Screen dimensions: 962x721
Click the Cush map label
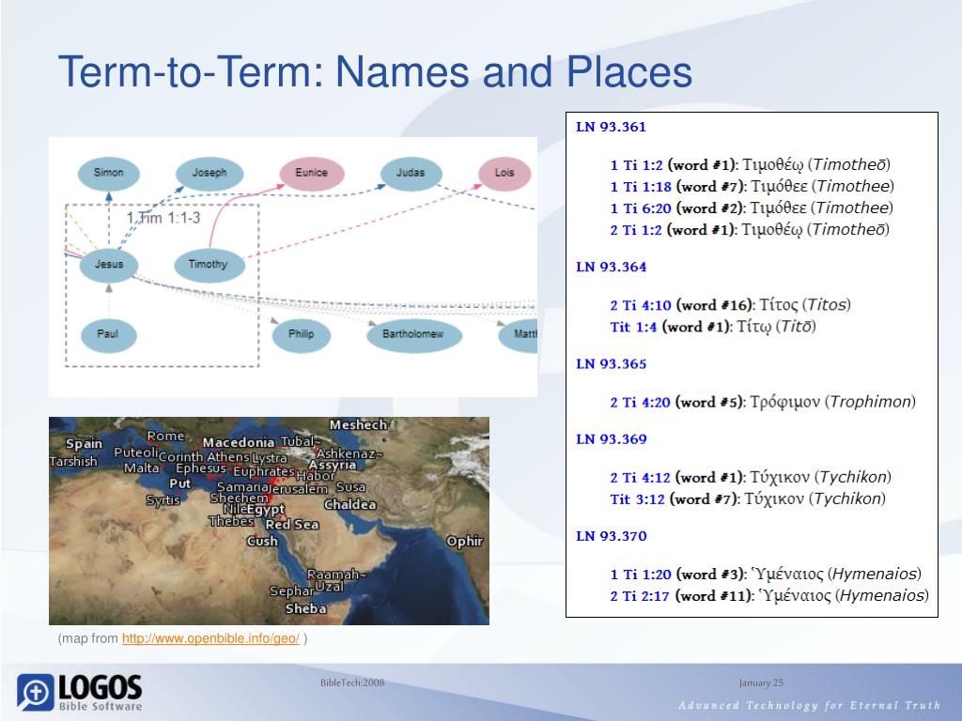click(x=262, y=541)
